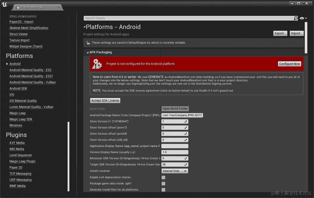Open AVF Media plugin settings
This screenshot has height=198, width=314.
(x=17, y=143)
